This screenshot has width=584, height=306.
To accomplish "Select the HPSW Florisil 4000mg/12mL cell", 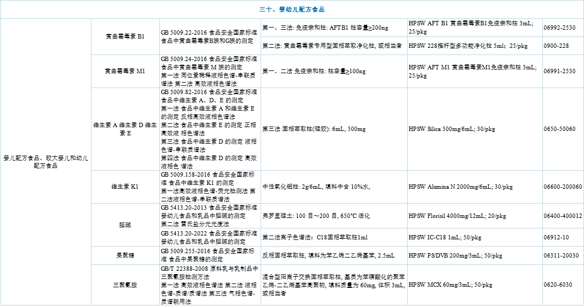I will [x=474, y=216].
